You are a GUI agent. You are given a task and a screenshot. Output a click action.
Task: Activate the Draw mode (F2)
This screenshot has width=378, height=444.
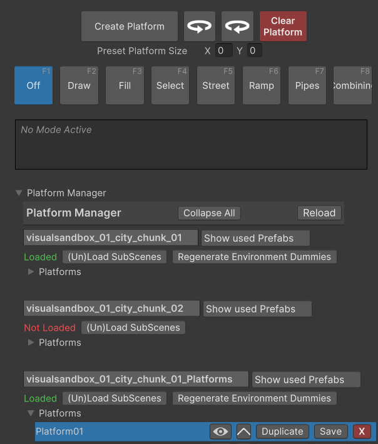[x=79, y=86]
